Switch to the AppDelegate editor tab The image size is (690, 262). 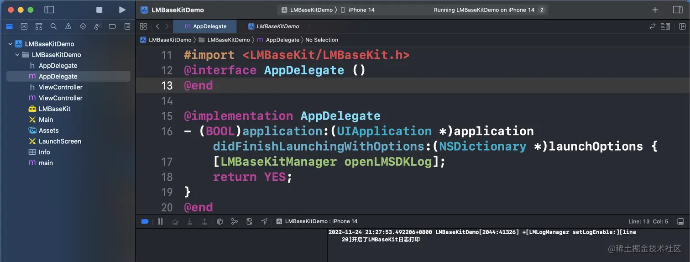pyautogui.click(x=206, y=26)
